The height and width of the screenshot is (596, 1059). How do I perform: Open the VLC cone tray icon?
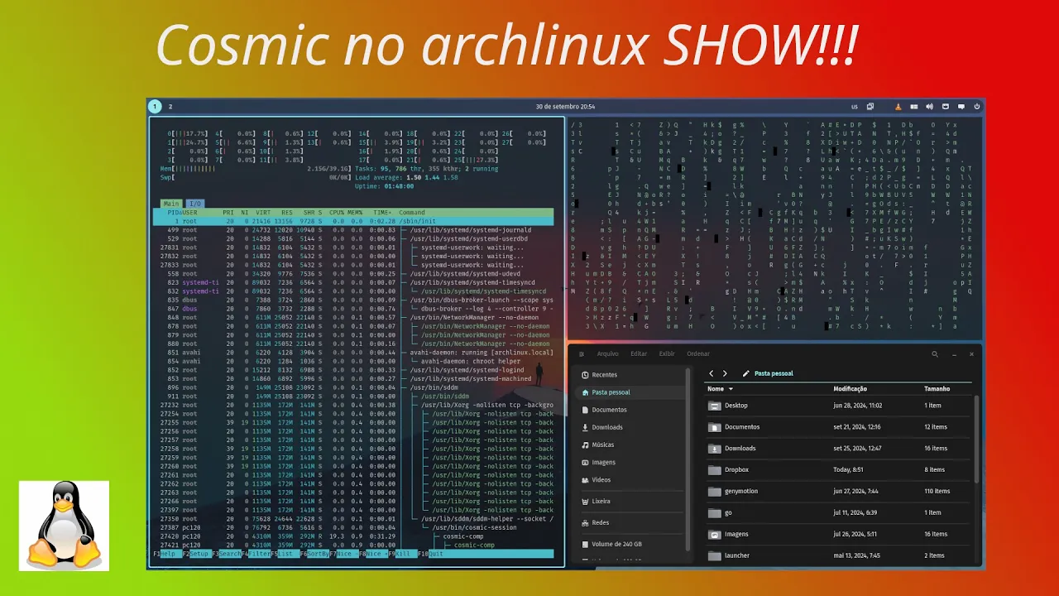pos(898,107)
